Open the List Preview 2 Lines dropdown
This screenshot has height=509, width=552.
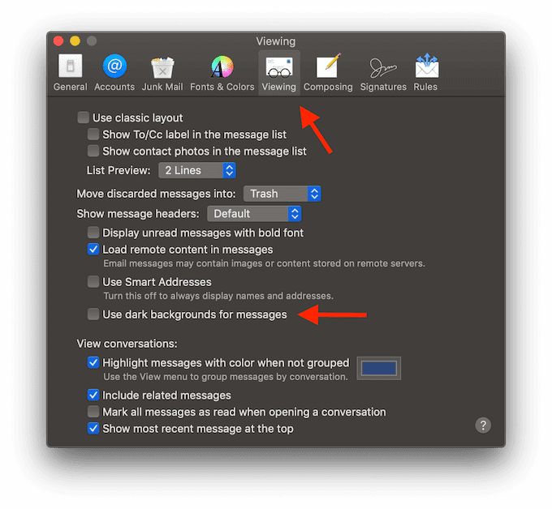(197, 170)
